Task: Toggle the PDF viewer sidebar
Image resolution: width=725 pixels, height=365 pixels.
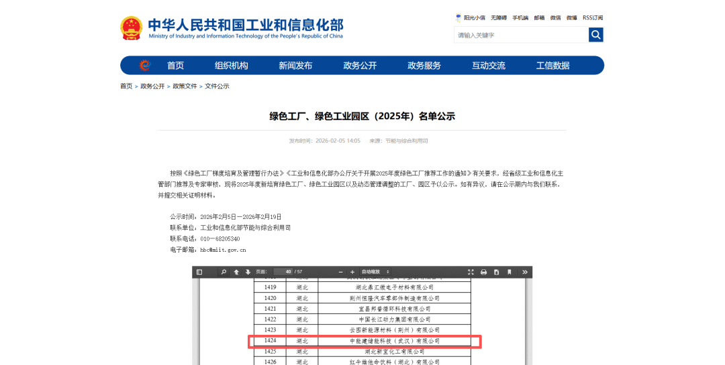Action: (x=199, y=272)
